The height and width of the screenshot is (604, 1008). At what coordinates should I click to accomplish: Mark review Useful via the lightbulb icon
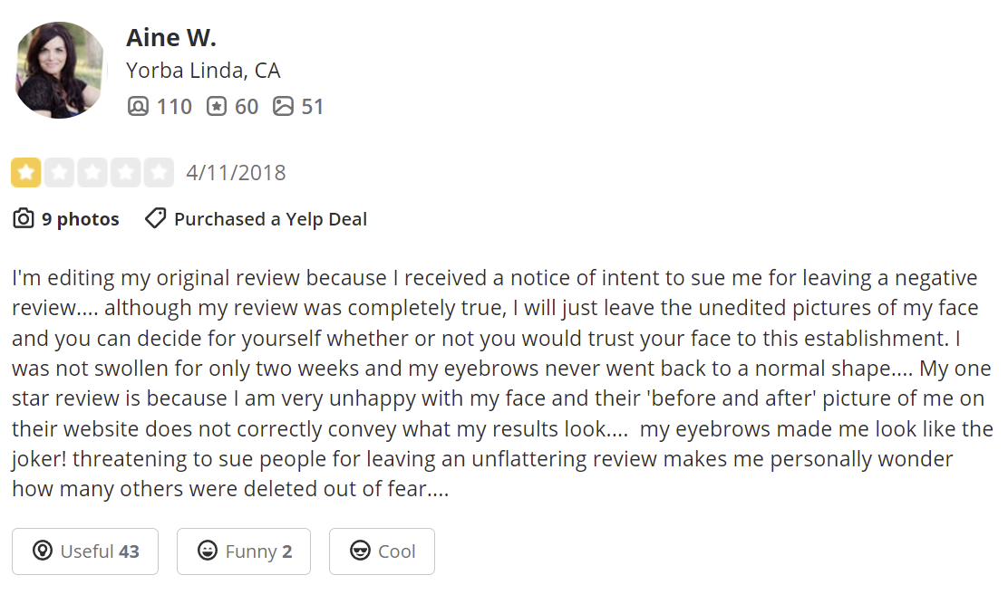point(42,551)
